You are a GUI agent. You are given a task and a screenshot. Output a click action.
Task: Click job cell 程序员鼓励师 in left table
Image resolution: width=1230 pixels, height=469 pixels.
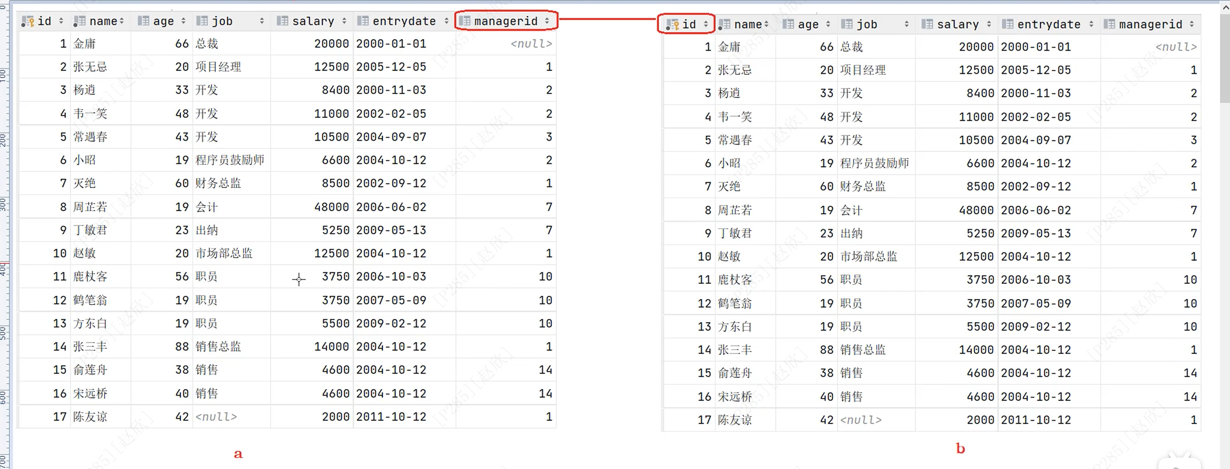(230, 160)
